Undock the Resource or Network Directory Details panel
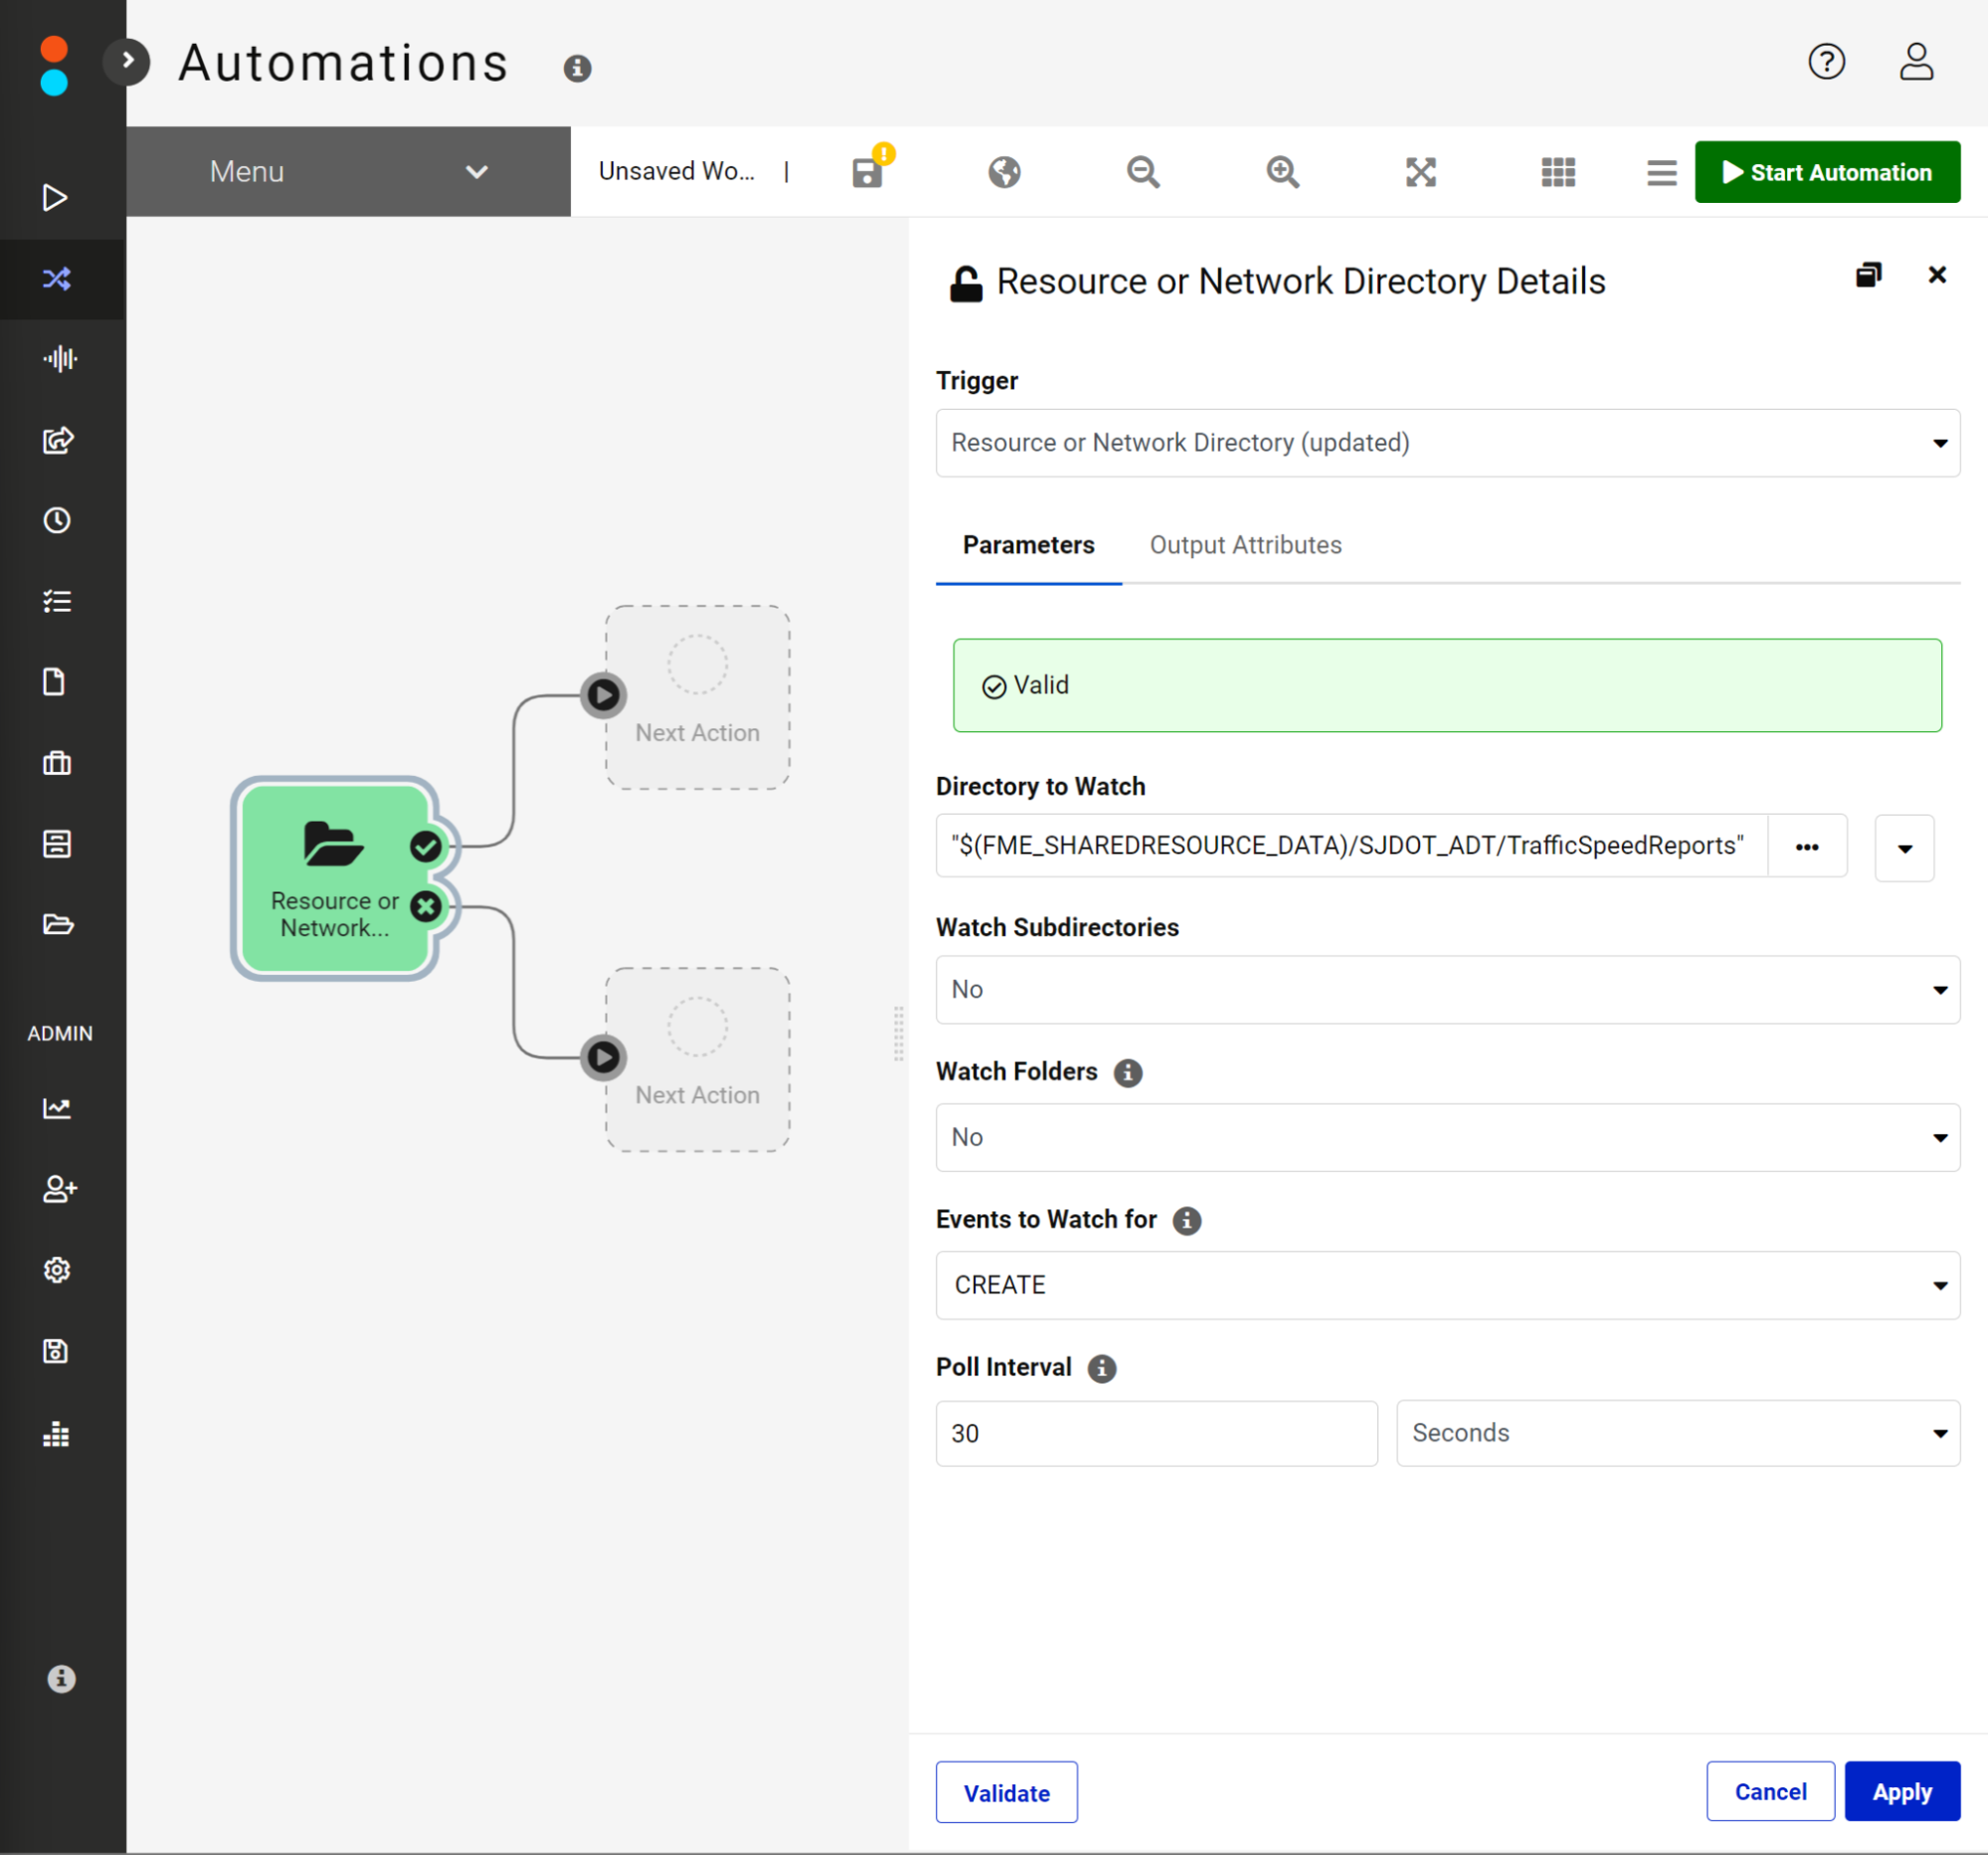Screen dimensions: 1988x1856 (x=1869, y=275)
